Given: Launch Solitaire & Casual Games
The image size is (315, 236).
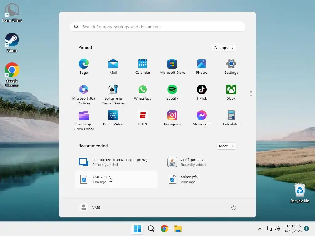Looking at the screenshot, I should 113,95.
